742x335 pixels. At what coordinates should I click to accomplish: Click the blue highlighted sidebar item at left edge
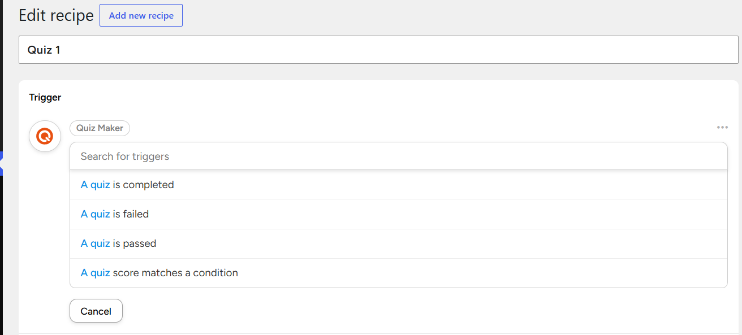coord(2,163)
